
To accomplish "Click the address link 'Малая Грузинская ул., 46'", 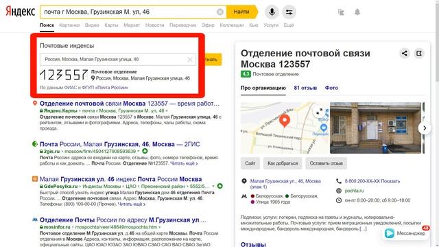I will (285, 184).
